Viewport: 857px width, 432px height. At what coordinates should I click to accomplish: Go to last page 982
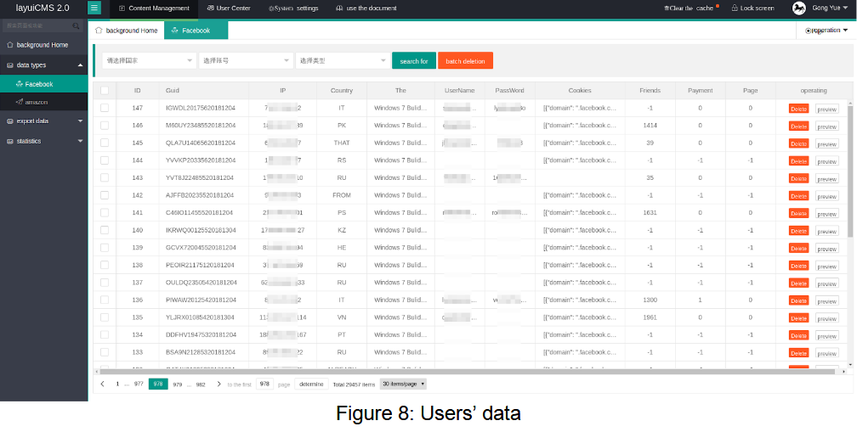coord(201,384)
